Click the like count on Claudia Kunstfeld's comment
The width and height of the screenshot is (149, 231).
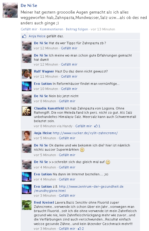pyautogui.click(x=97, y=126)
